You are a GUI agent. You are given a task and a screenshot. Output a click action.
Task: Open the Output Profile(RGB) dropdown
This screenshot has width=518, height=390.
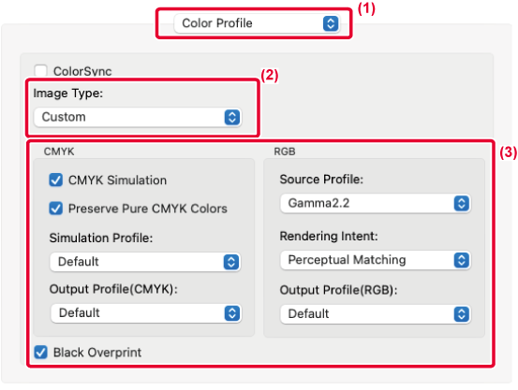[x=376, y=314]
